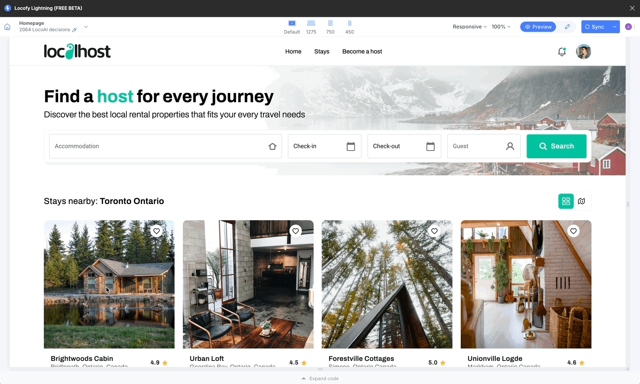Open the Stays navigation item
The image size is (640, 384).
pyautogui.click(x=322, y=52)
